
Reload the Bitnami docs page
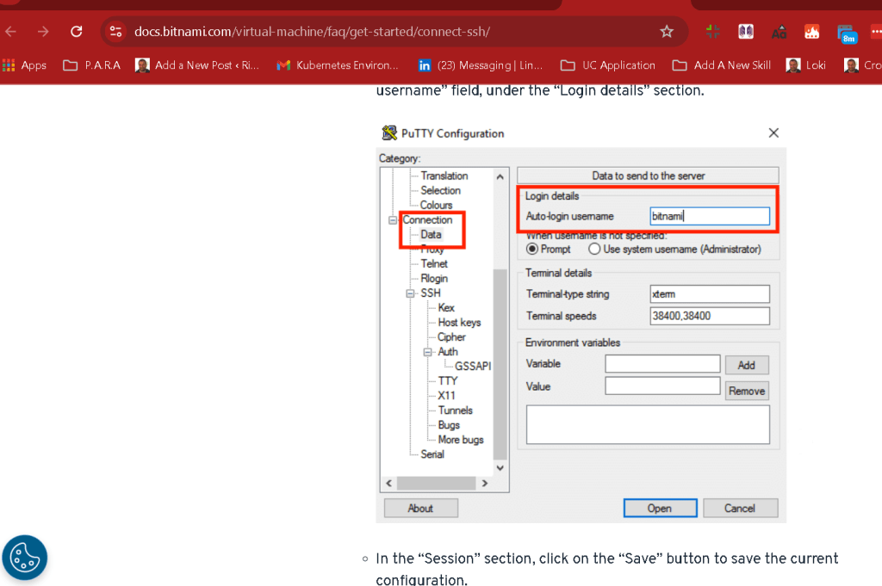[77, 32]
